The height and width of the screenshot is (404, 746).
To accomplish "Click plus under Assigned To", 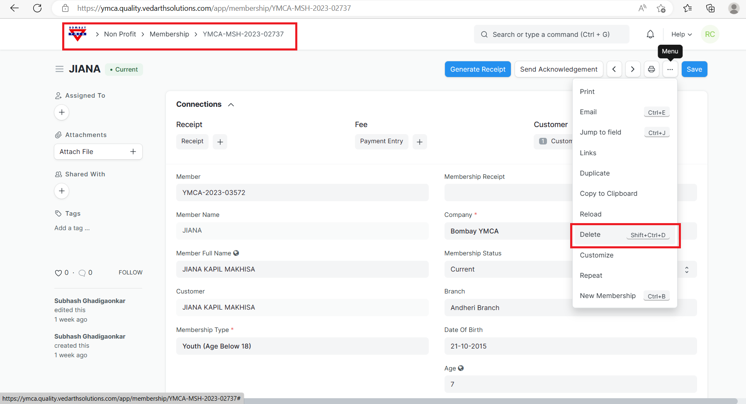I will tap(62, 112).
